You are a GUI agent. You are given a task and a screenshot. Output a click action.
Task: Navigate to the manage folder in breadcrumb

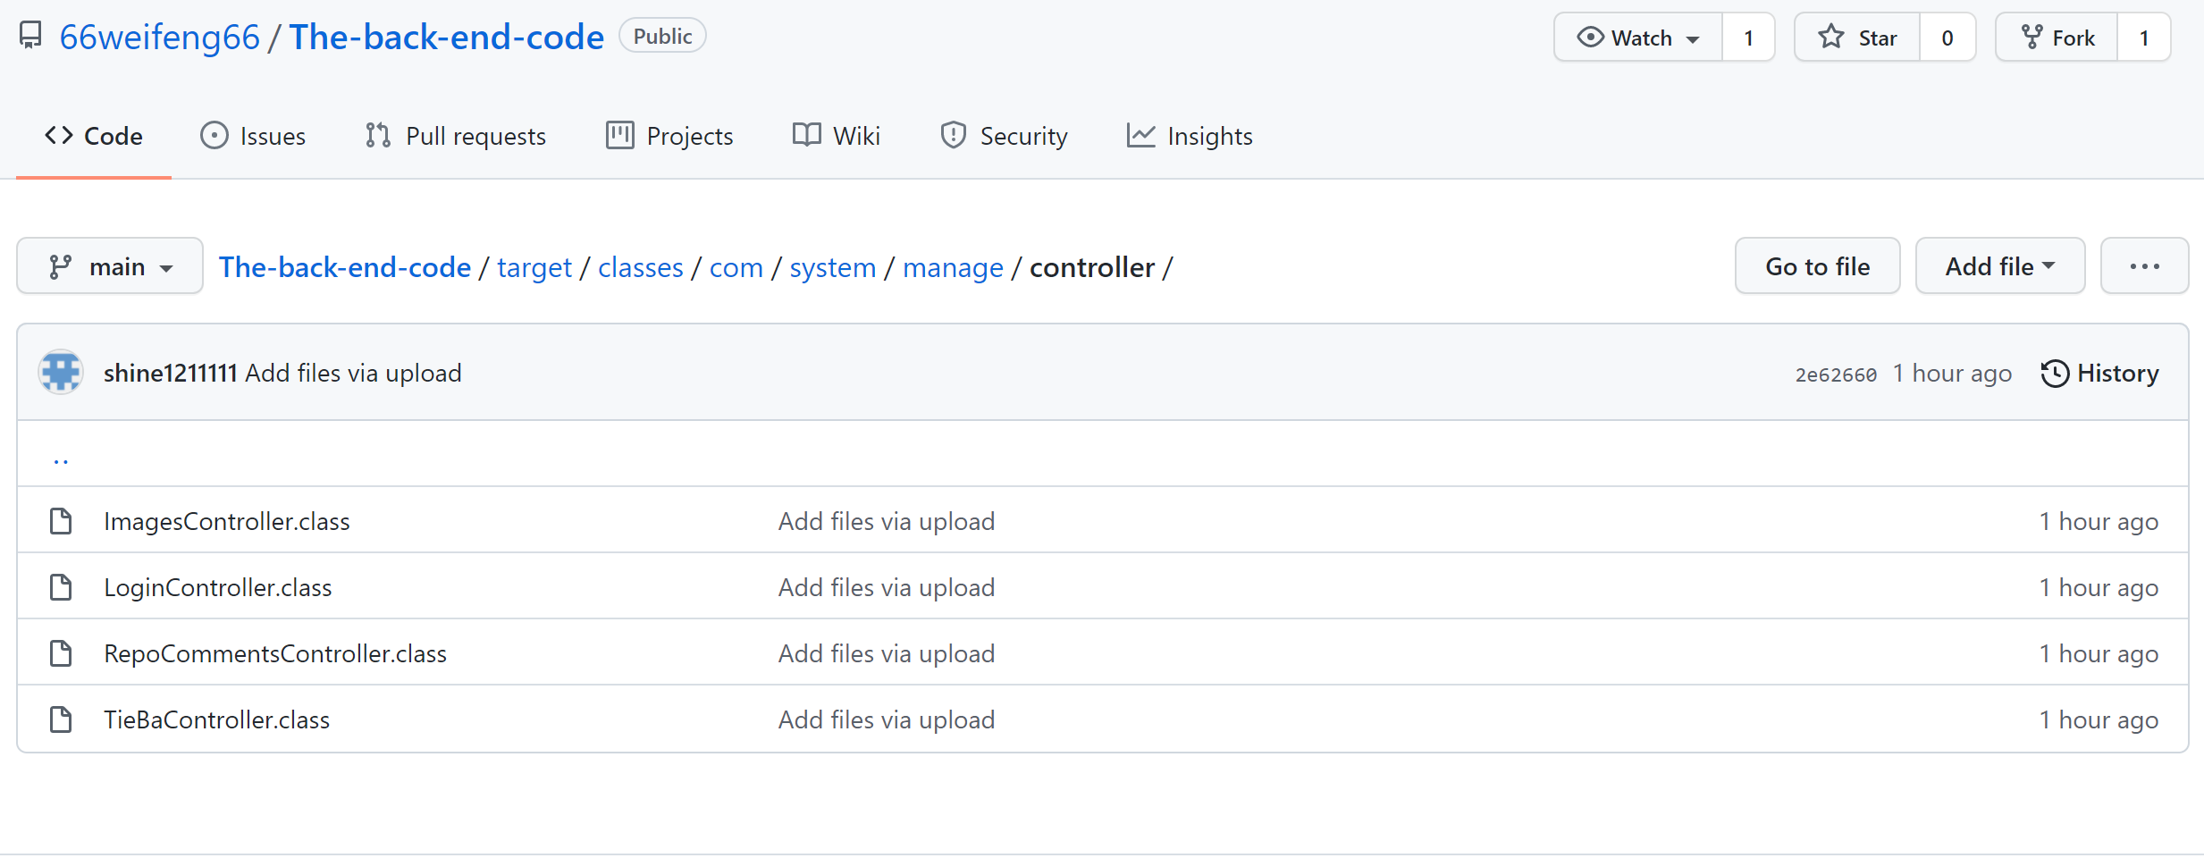pyautogui.click(x=953, y=267)
